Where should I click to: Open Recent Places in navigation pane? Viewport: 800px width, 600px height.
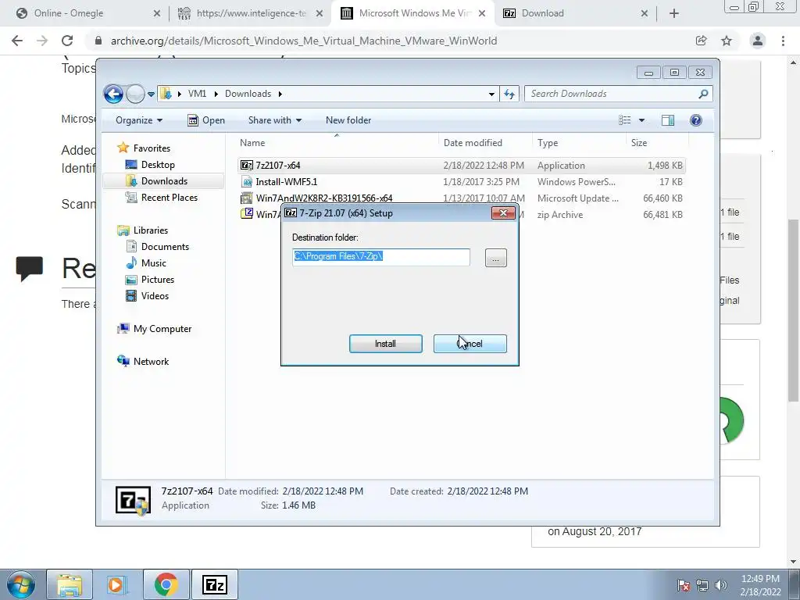[x=169, y=198]
